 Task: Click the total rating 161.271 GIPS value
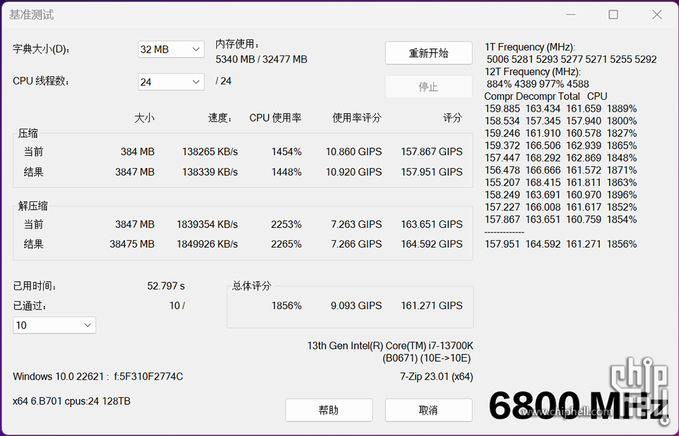432,306
